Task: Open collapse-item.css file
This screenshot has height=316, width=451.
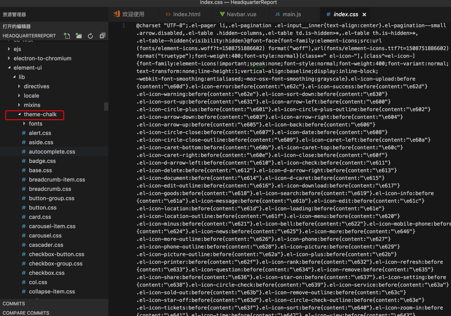Action: [52, 291]
